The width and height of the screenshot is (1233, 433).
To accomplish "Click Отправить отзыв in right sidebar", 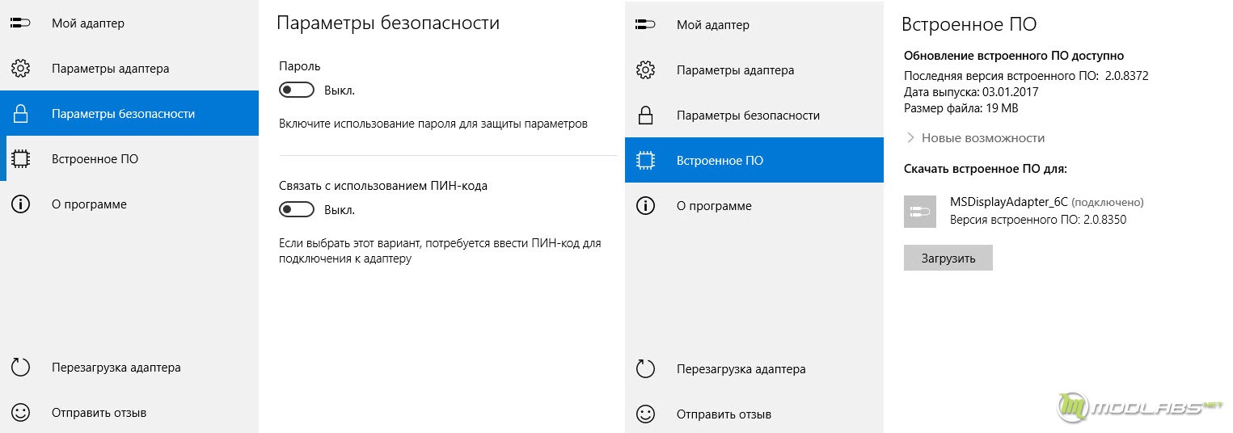I will [x=724, y=414].
